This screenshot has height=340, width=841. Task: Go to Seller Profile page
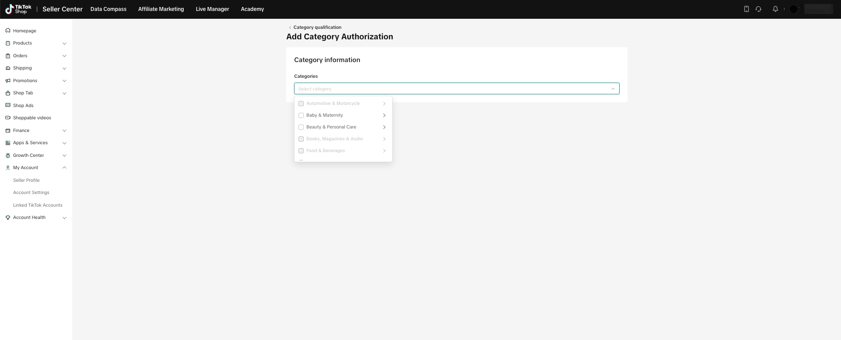pos(26,180)
